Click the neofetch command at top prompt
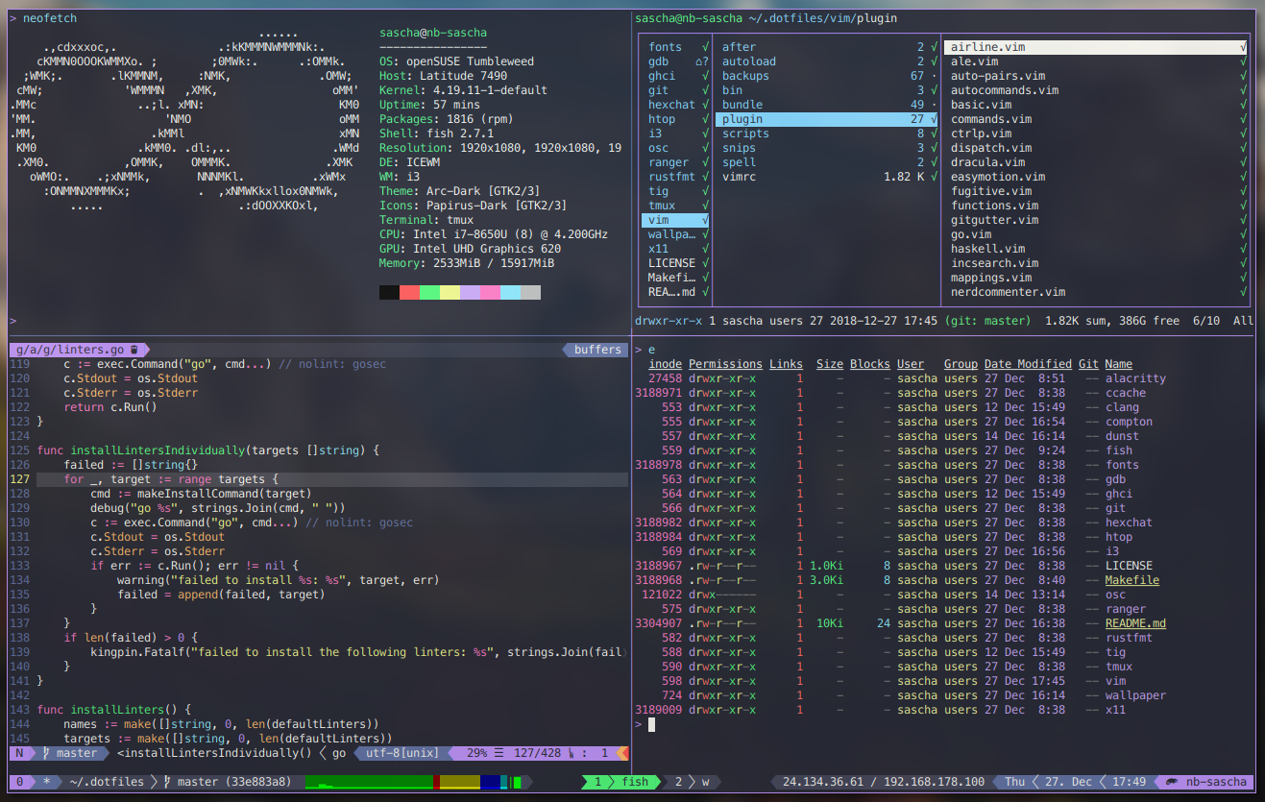1265x802 pixels. pos(50,18)
